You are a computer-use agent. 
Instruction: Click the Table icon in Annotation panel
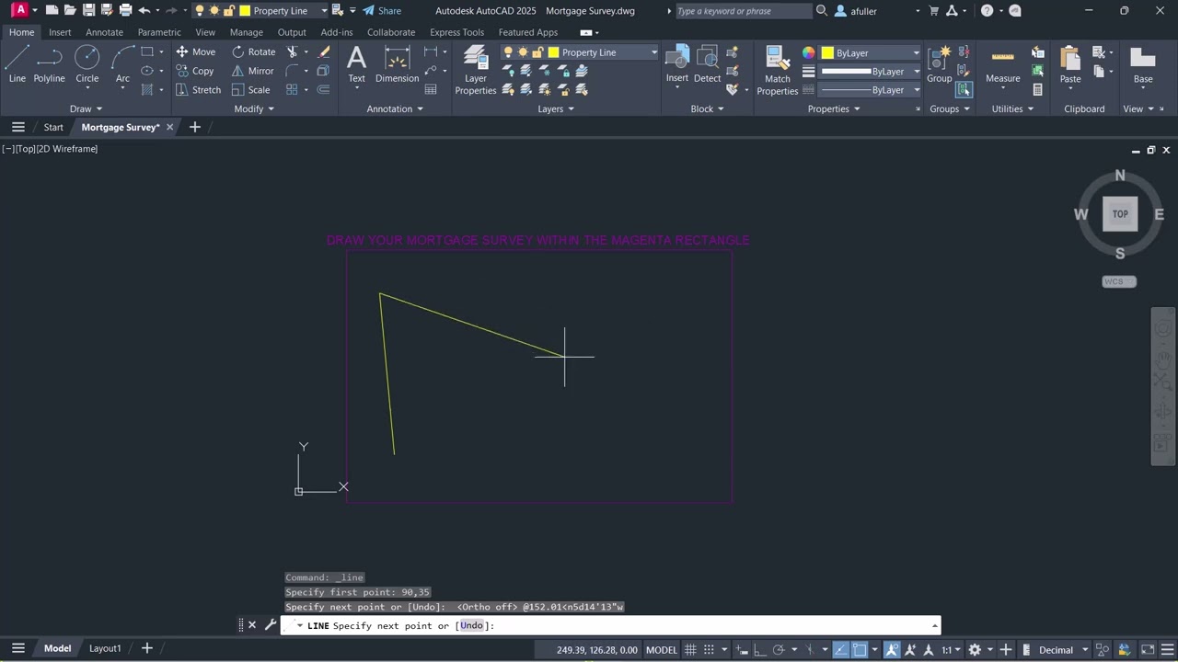pos(431,90)
